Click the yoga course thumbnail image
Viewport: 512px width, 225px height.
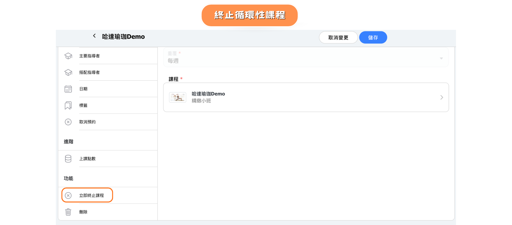click(177, 97)
